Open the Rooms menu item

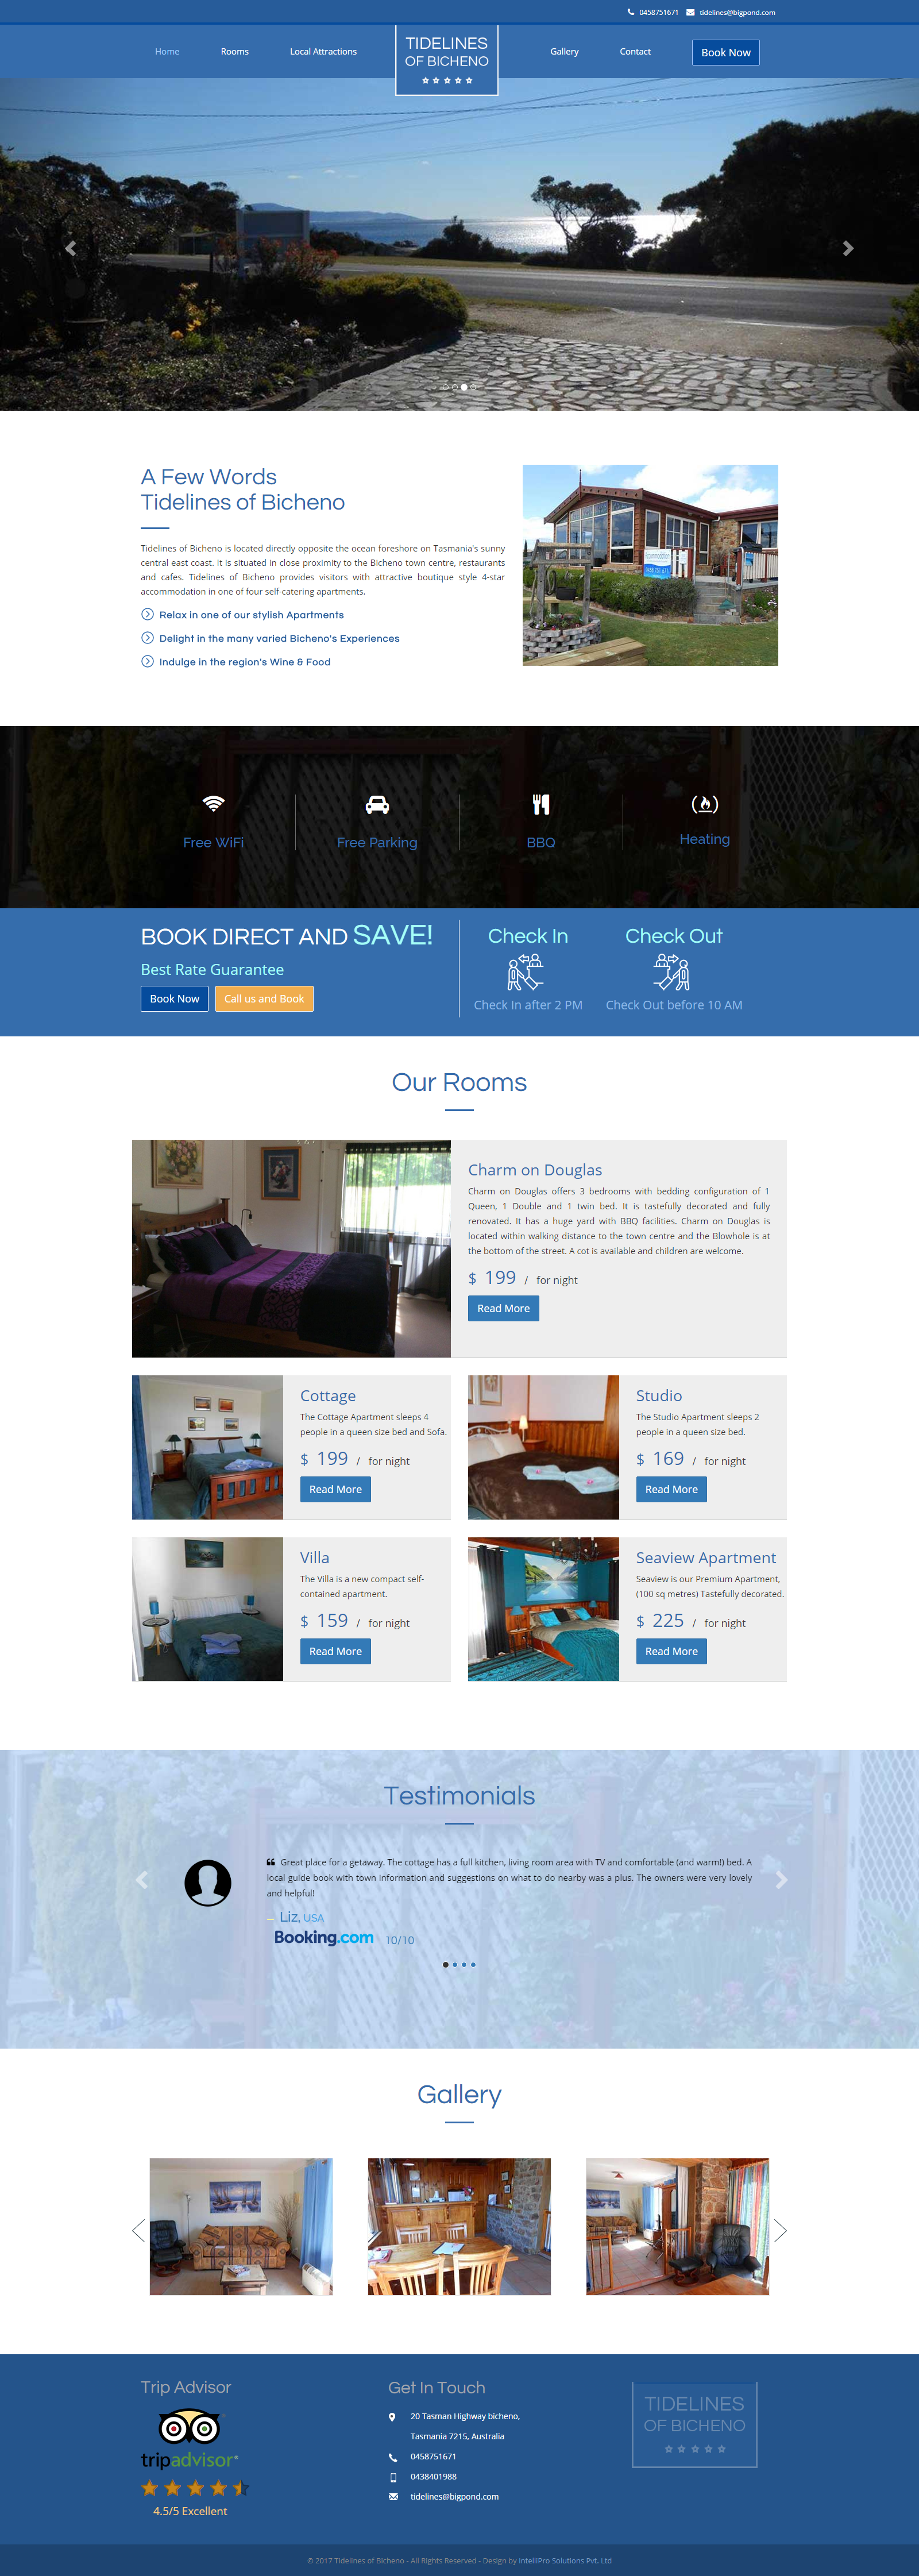[x=235, y=51]
